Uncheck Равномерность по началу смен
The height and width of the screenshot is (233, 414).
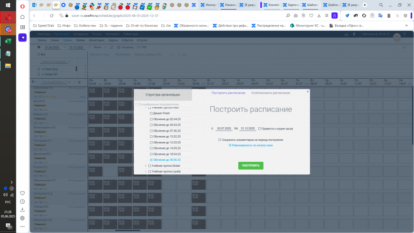pyautogui.click(x=230, y=145)
